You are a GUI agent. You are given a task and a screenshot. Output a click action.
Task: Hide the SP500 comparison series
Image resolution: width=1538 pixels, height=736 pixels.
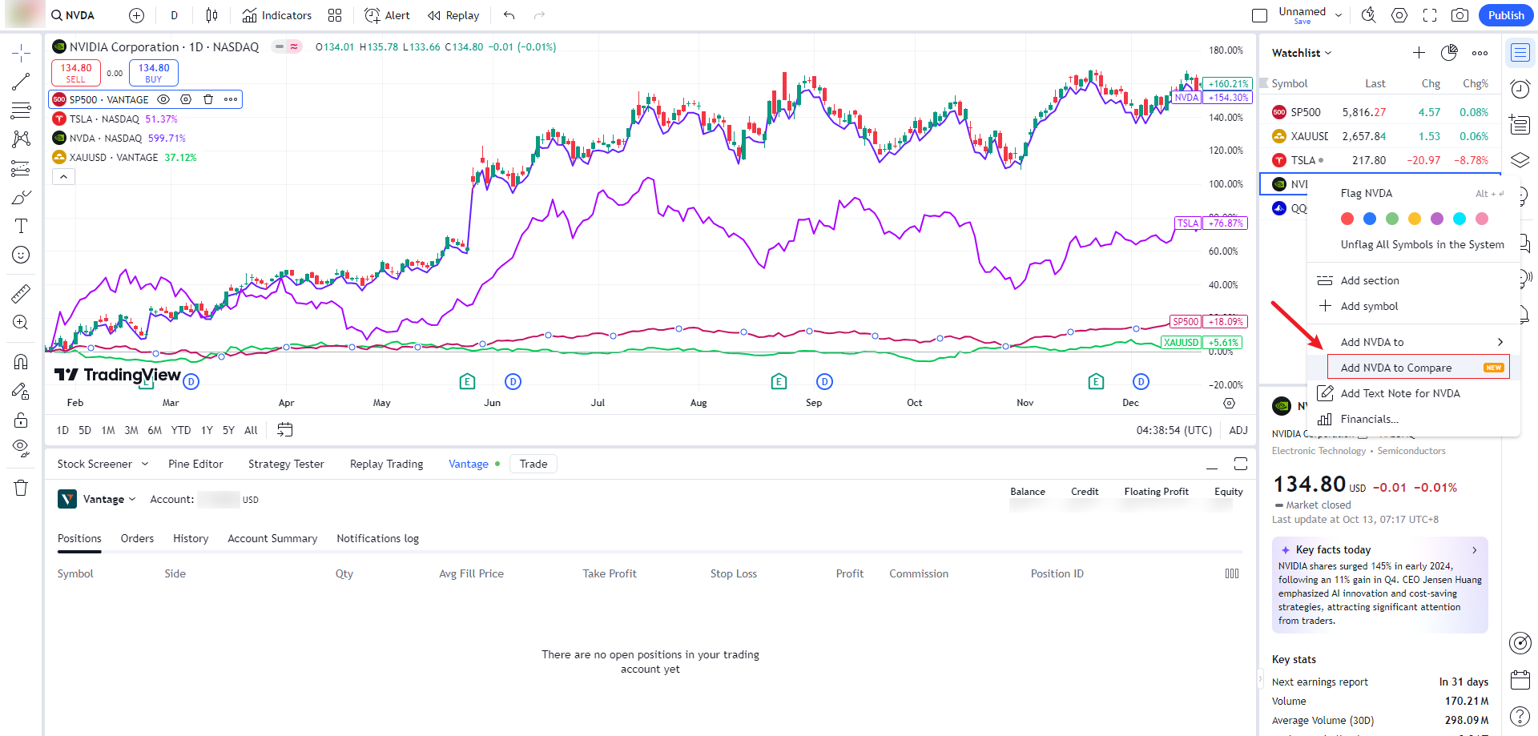(x=163, y=99)
